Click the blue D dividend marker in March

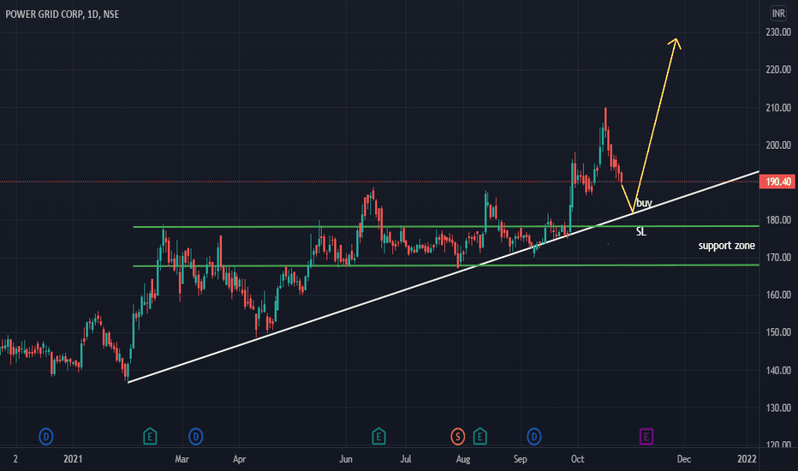pyautogui.click(x=196, y=437)
